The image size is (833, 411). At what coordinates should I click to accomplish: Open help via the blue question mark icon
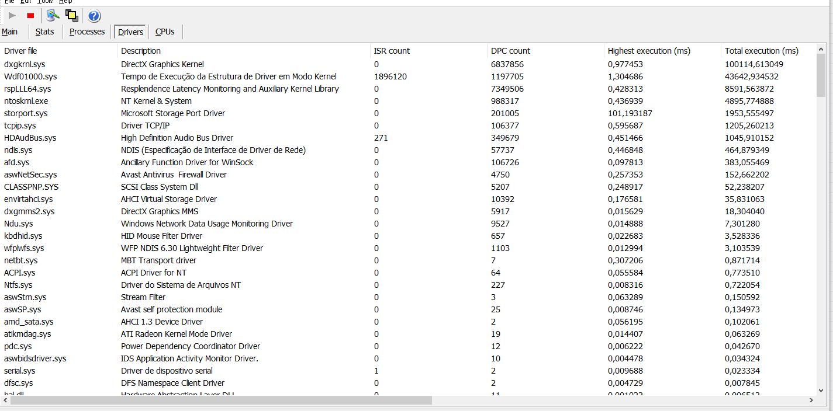click(94, 16)
